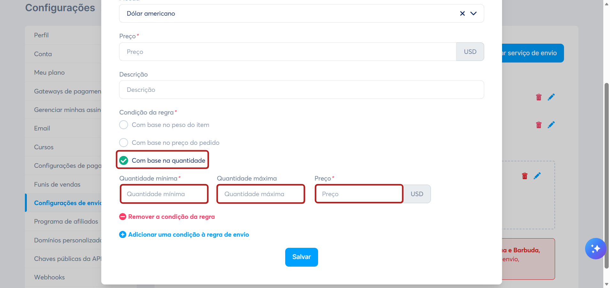Viewport: 610px width, 288px height.
Task: Click the first row's blue pencil edit icon
Action: (x=551, y=97)
